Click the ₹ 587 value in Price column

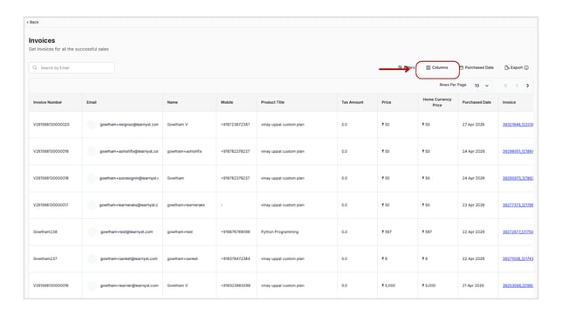(x=387, y=232)
